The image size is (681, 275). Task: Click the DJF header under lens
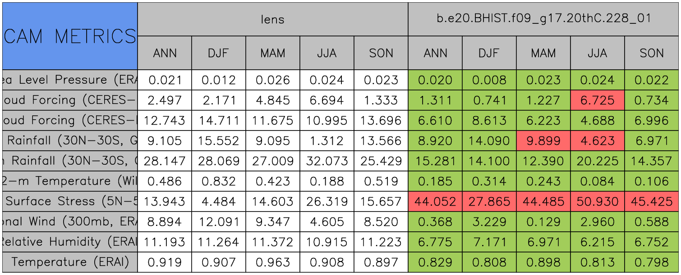tap(219, 53)
